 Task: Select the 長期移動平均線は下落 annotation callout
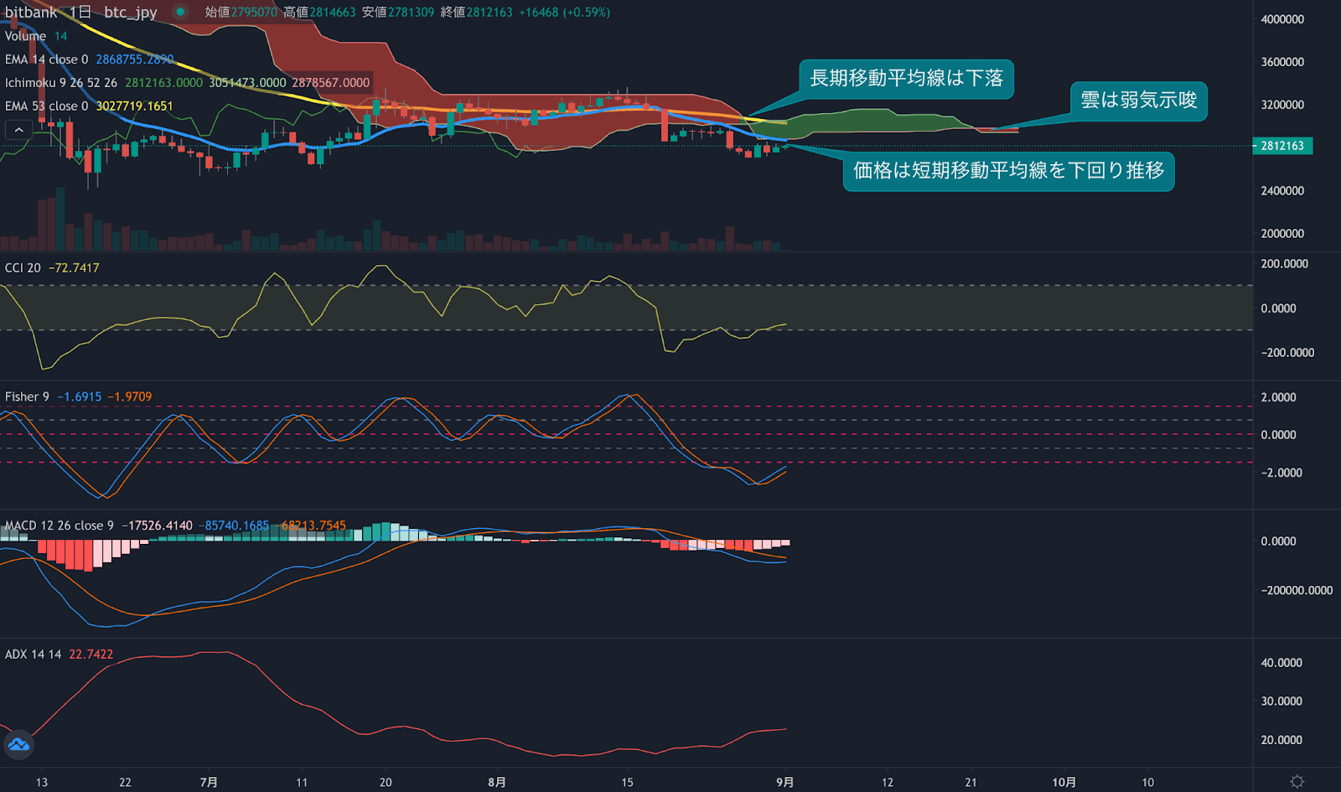point(906,79)
